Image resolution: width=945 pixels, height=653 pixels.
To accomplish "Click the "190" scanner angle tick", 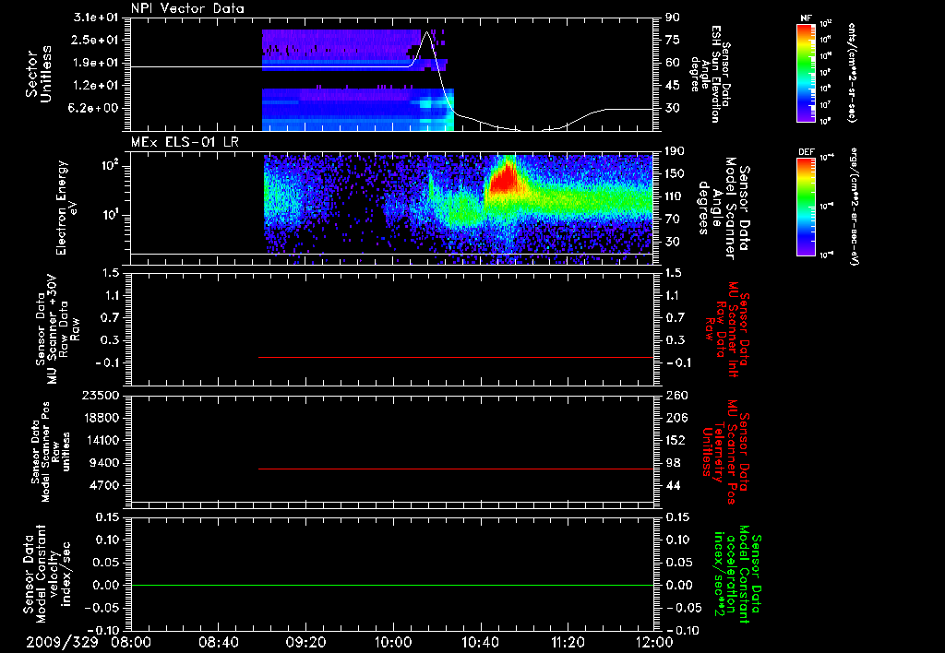I will (x=676, y=151).
